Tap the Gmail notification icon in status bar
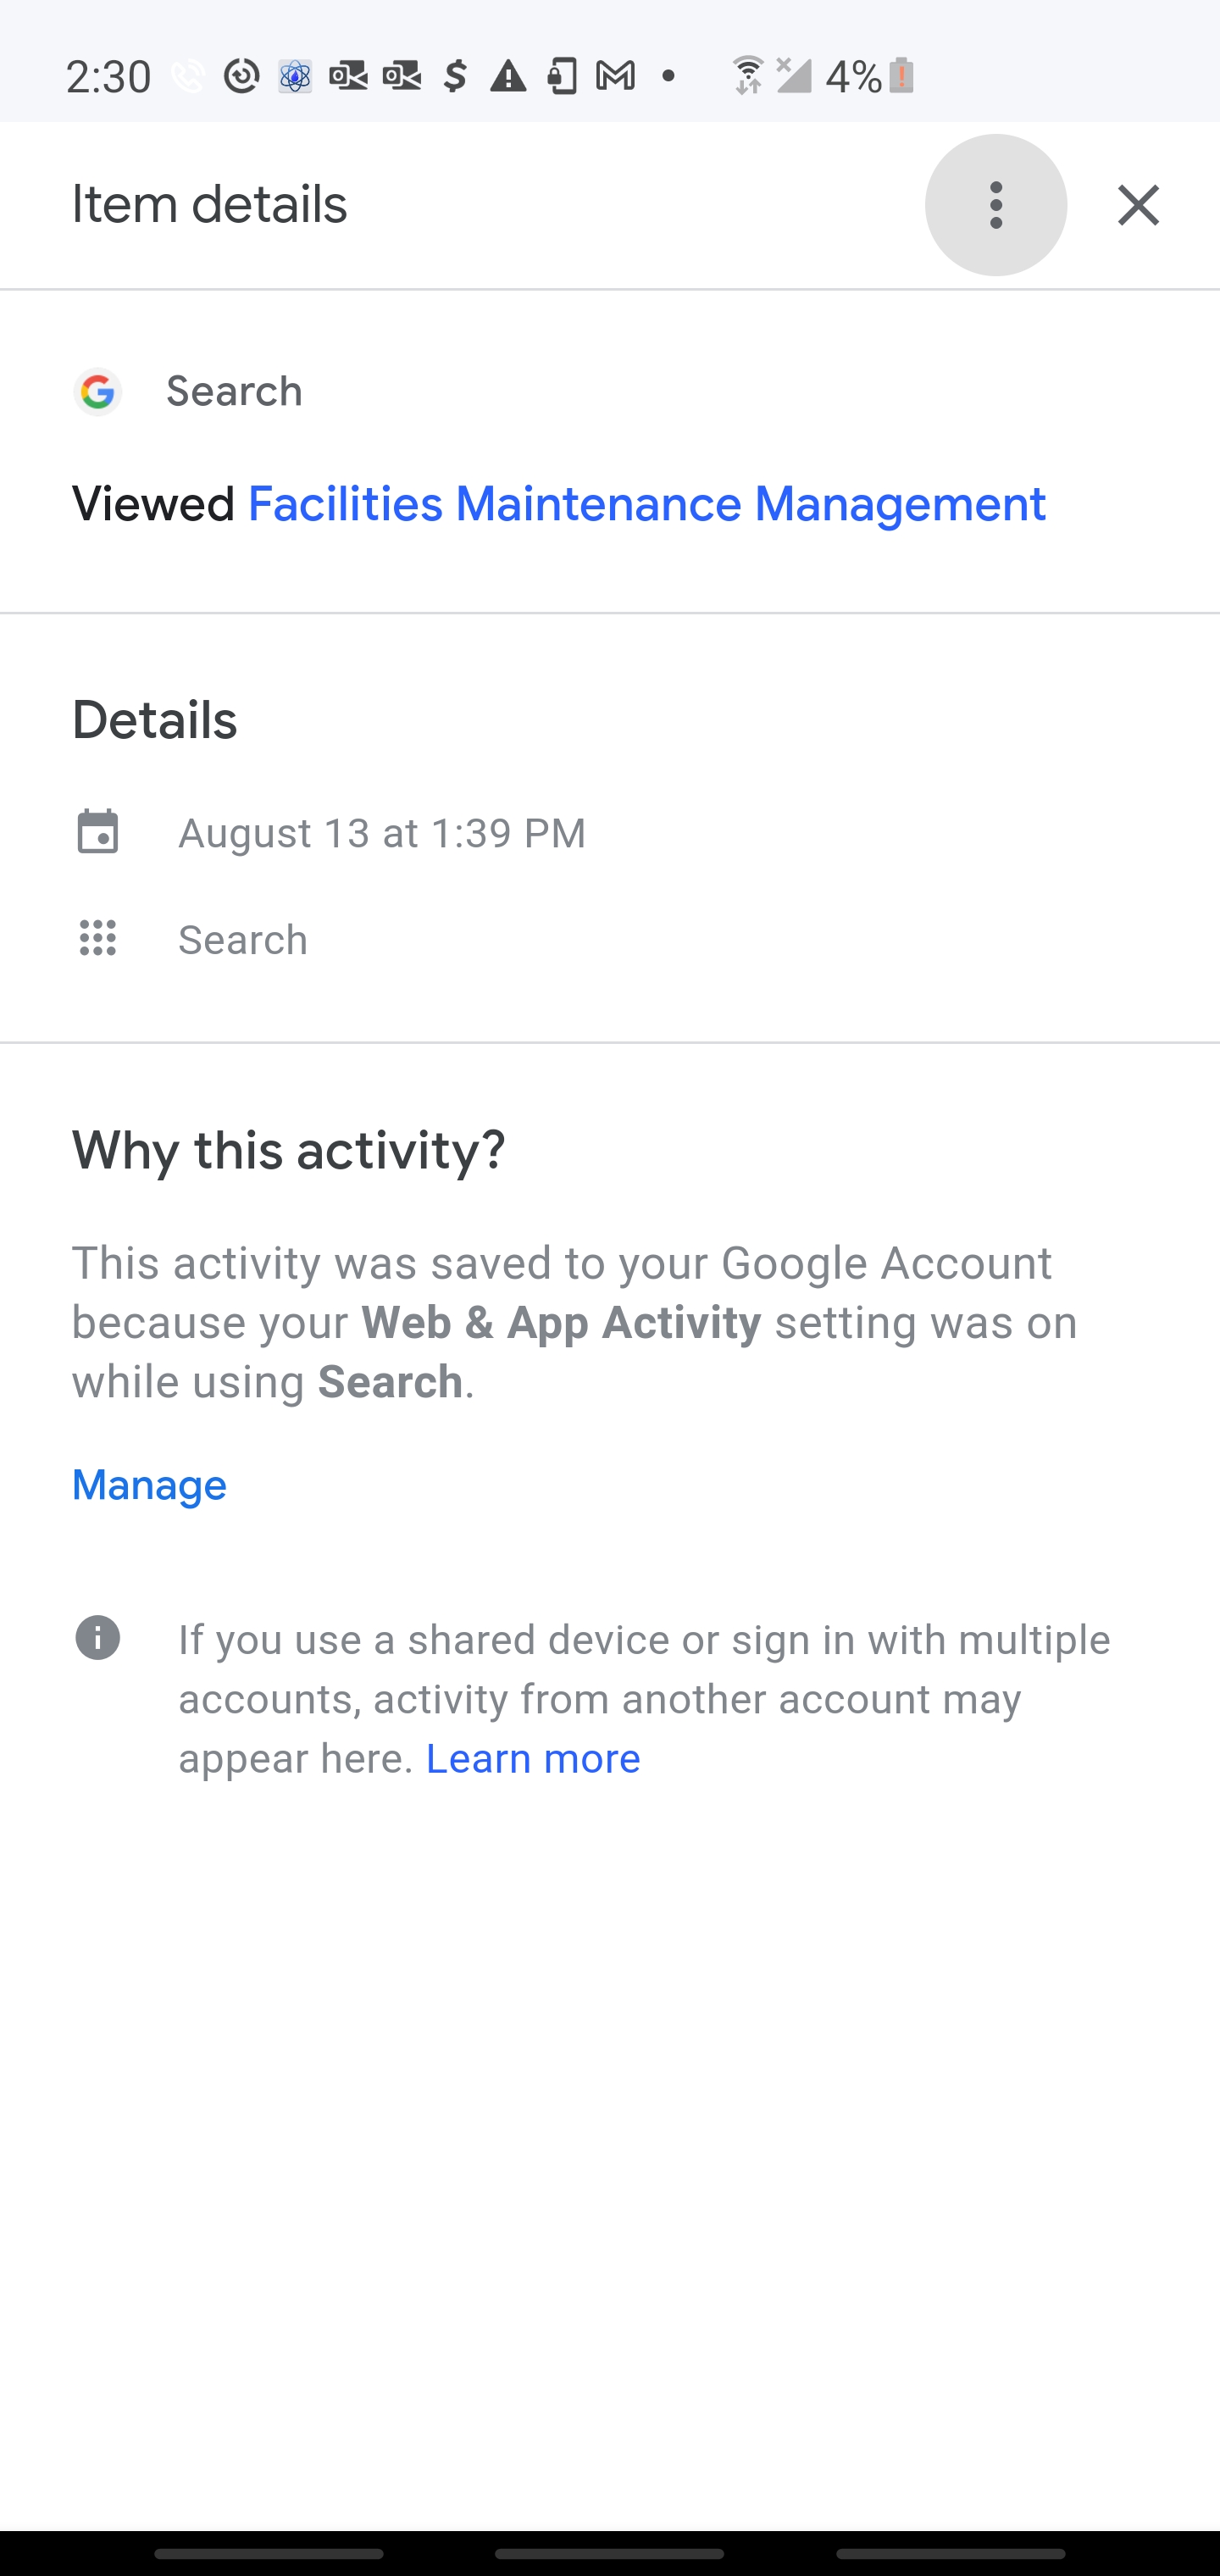The image size is (1220, 2576). pyautogui.click(x=615, y=76)
